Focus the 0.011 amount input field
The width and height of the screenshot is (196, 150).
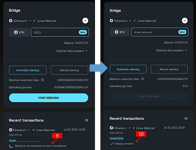pyautogui.click(x=60, y=32)
